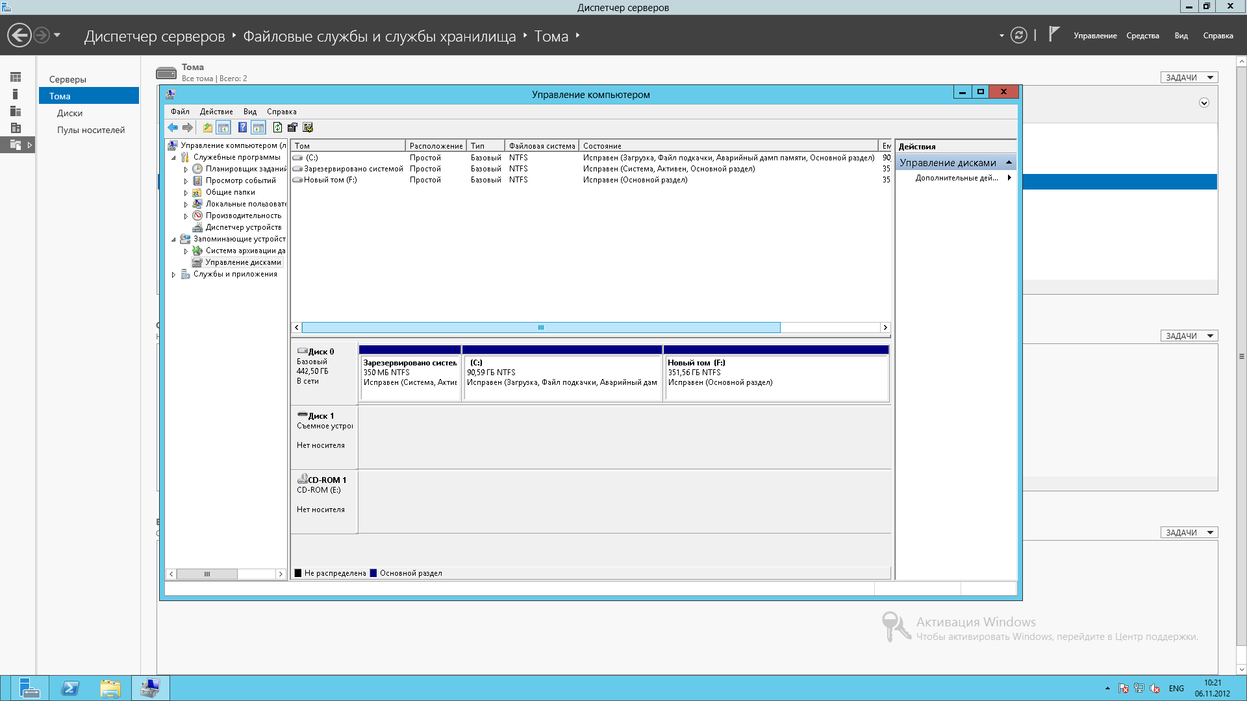This screenshot has height=701, width=1247.
Task: Toggle the Action pane show/hide toolbar icon
Action: [258, 128]
